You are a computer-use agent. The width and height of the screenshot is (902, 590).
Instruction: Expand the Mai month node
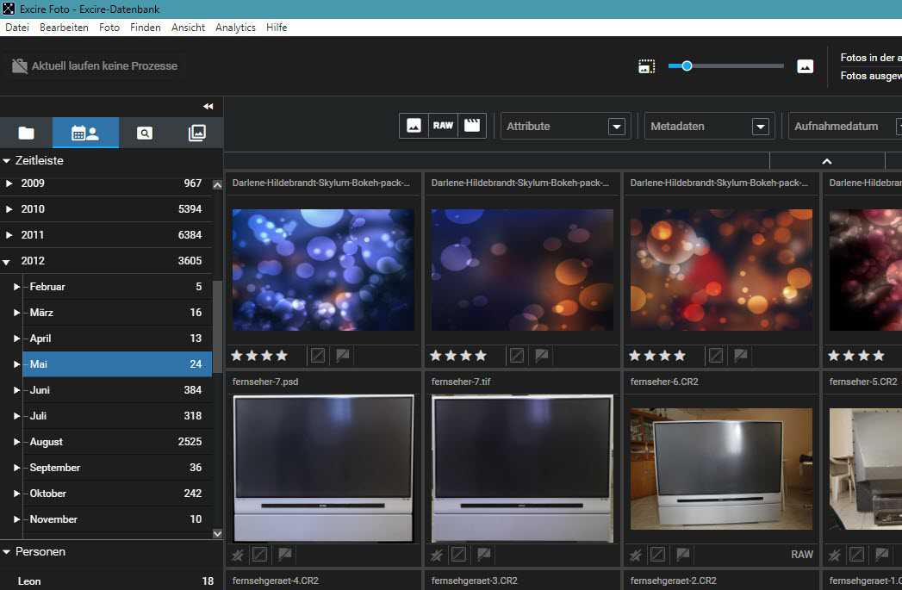coord(16,364)
